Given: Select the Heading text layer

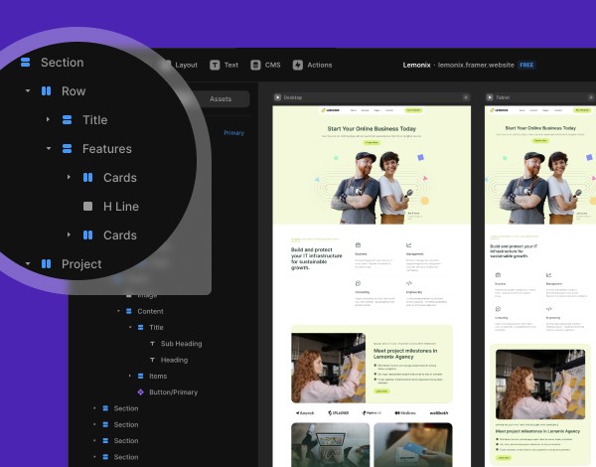Looking at the screenshot, I should click(x=174, y=360).
